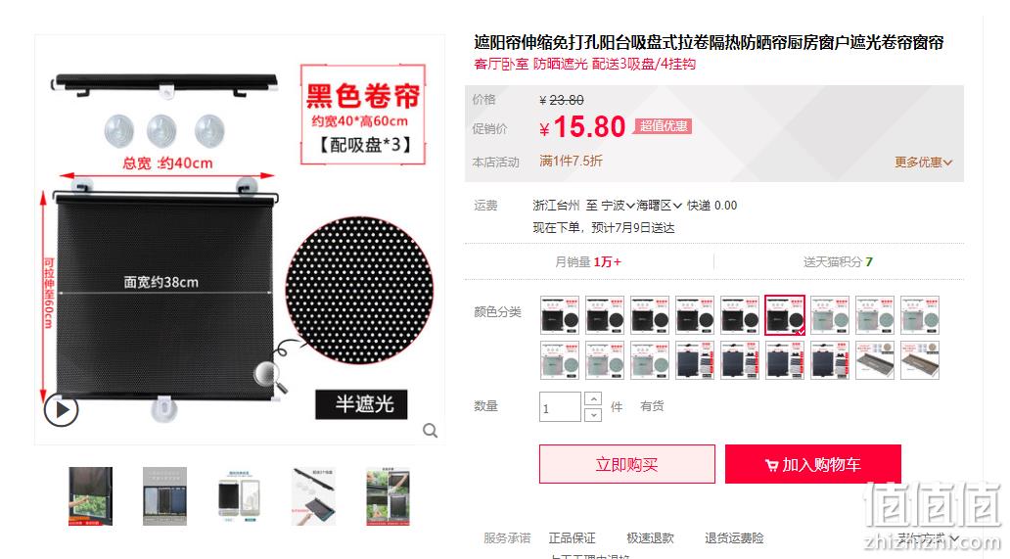Open the 宁波 city dropdown
The image size is (1010, 559).
click(x=619, y=206)
